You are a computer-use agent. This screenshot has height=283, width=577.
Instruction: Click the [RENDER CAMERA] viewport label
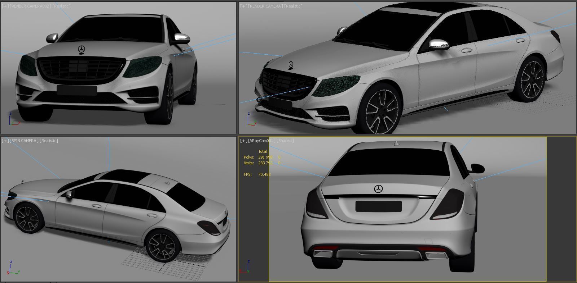(x=265, y=6)
